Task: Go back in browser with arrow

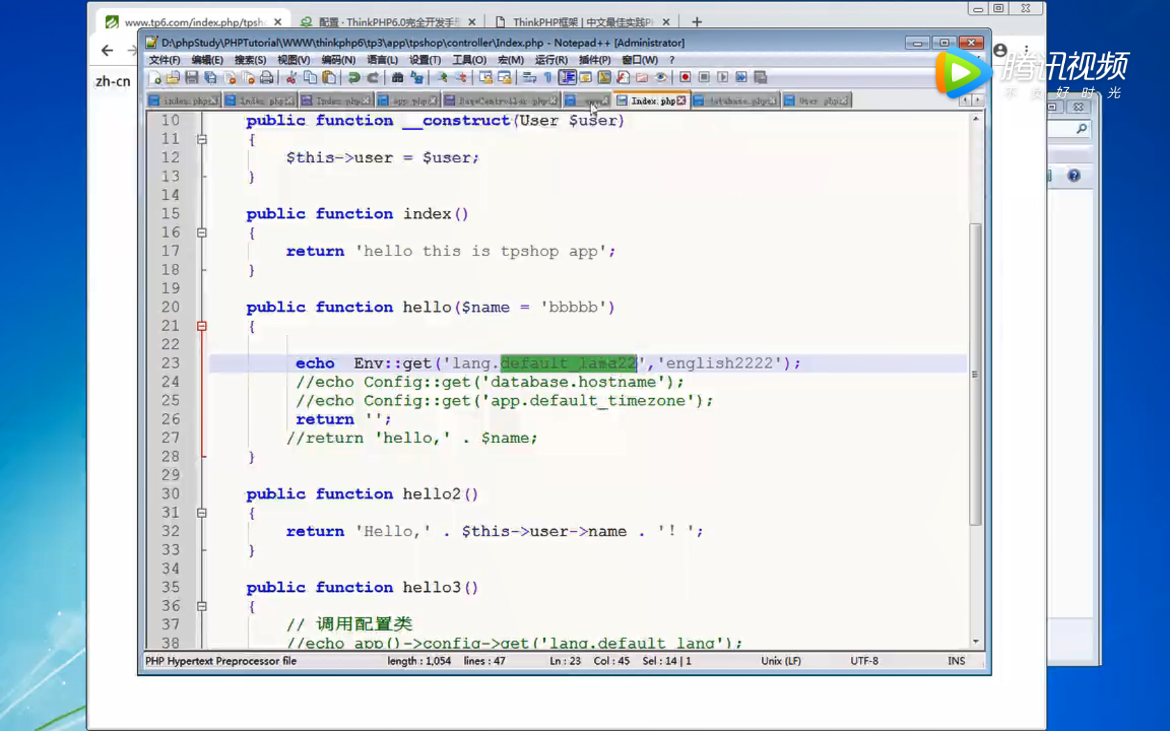Action: click(107, 50)
